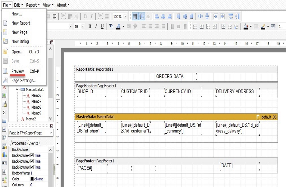Open the About menu
The width and height of the screenshot is (286, 187).
[63, 5]
